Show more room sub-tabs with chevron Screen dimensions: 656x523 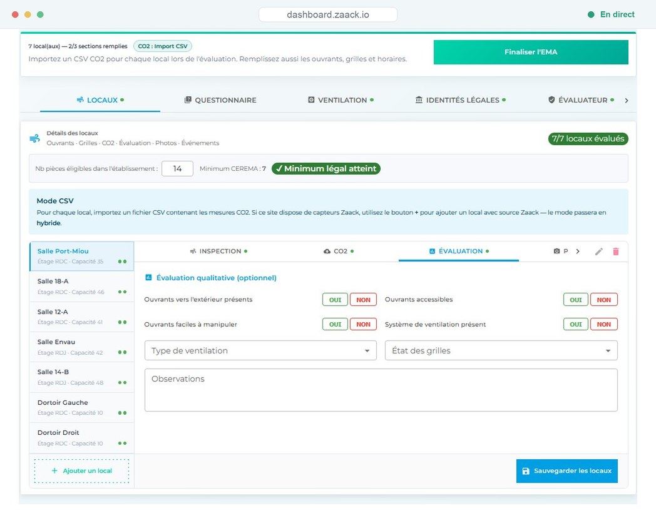point(578,251)
